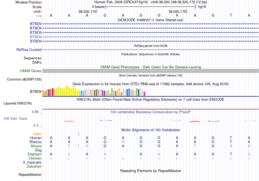Click the gray OMIM Genes item bar
This screenshot has height=181, width=259.
point(150,71)
